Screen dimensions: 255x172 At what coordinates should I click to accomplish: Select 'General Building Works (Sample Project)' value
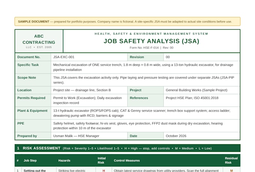tap(196, 90)
